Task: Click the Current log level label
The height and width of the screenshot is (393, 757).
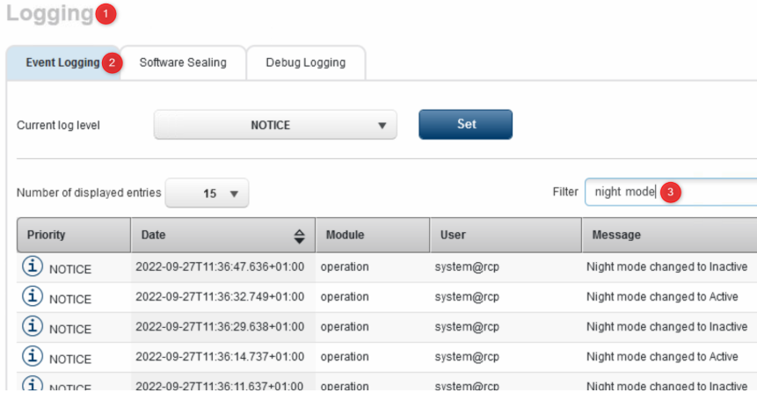Action: tap(58, 126)
